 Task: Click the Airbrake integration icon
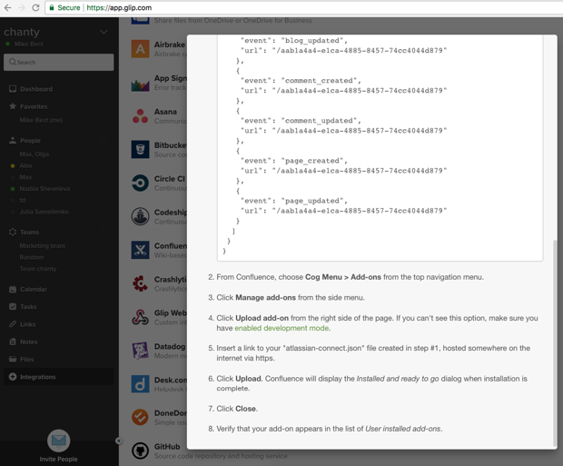click(141, 49)
